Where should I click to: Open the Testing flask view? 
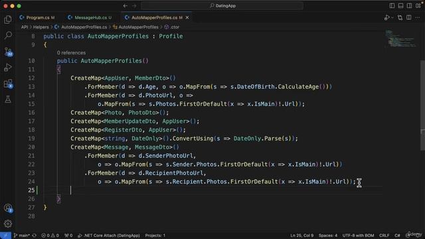click(8, 99)
